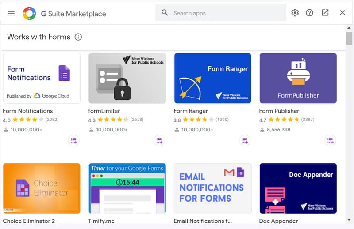Click the install icon under Form Publisher
Image resolution: width=354 pixels, height=229 pixels.
pos(330,141)
